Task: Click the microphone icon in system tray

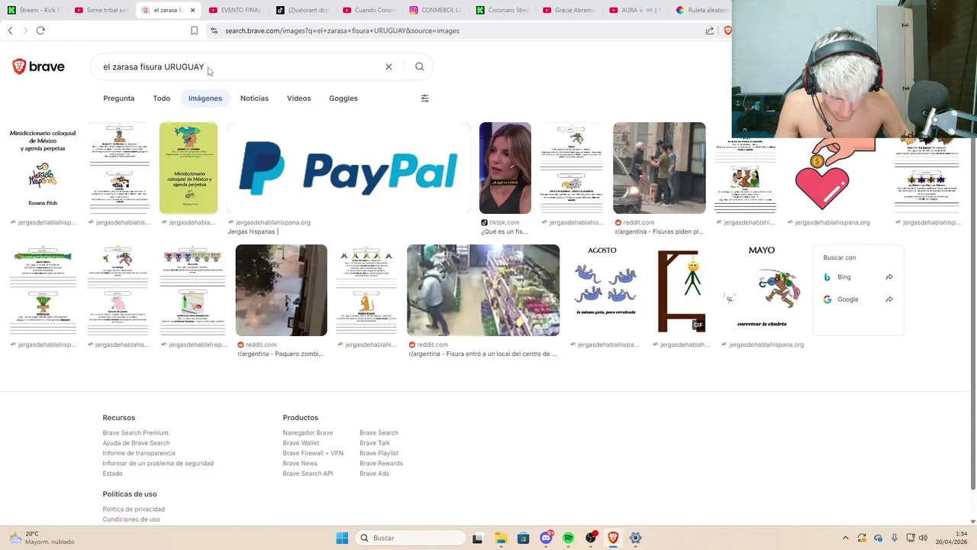Action: 895,538
